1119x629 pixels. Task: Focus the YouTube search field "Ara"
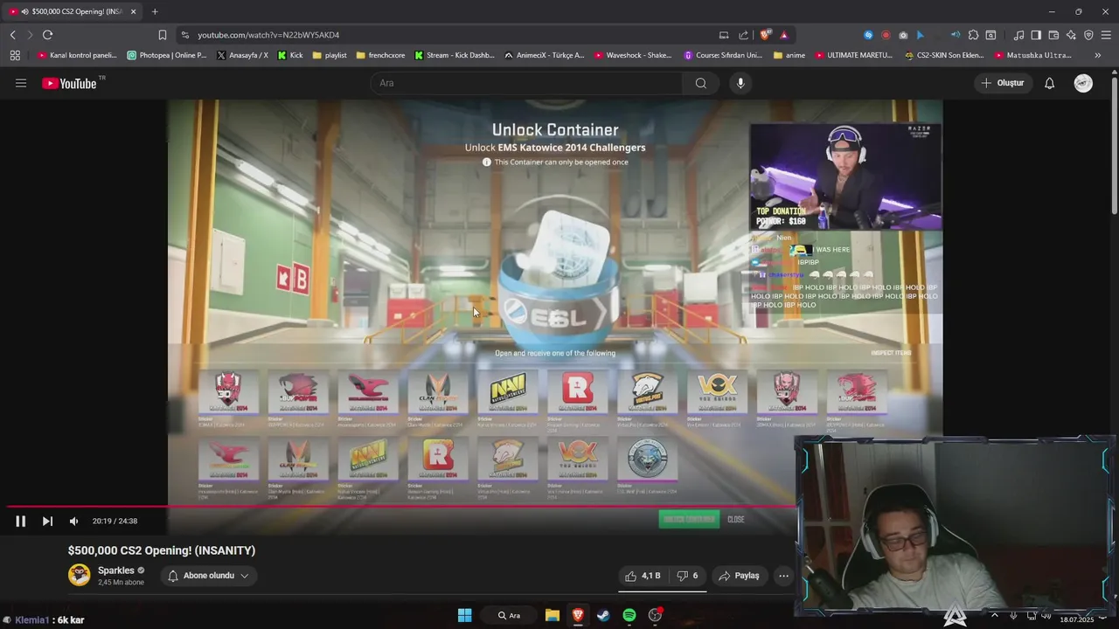coord(527,83)
